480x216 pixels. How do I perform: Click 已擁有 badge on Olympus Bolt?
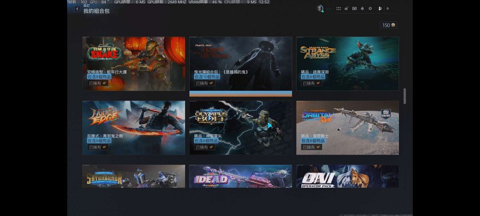click(204, 147)
